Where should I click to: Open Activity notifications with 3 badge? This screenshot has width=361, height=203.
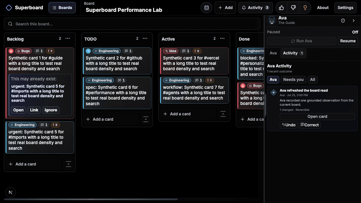256,8
